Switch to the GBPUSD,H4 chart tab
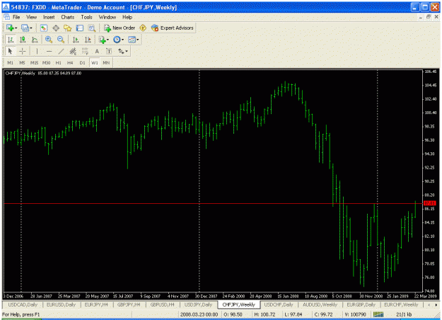 tap(162, 304)
